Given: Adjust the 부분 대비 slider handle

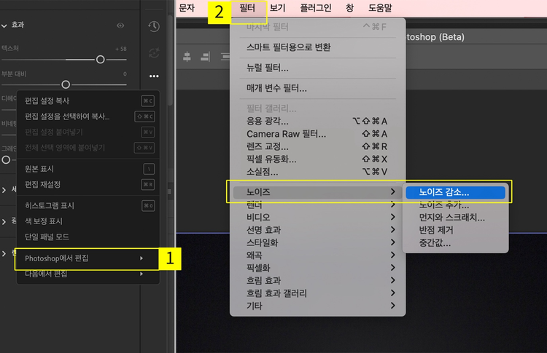Looking at the screenshot, I should (66, 84).
